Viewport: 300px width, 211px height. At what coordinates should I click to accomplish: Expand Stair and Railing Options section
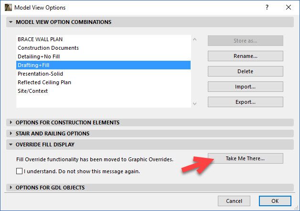[11, 133]
